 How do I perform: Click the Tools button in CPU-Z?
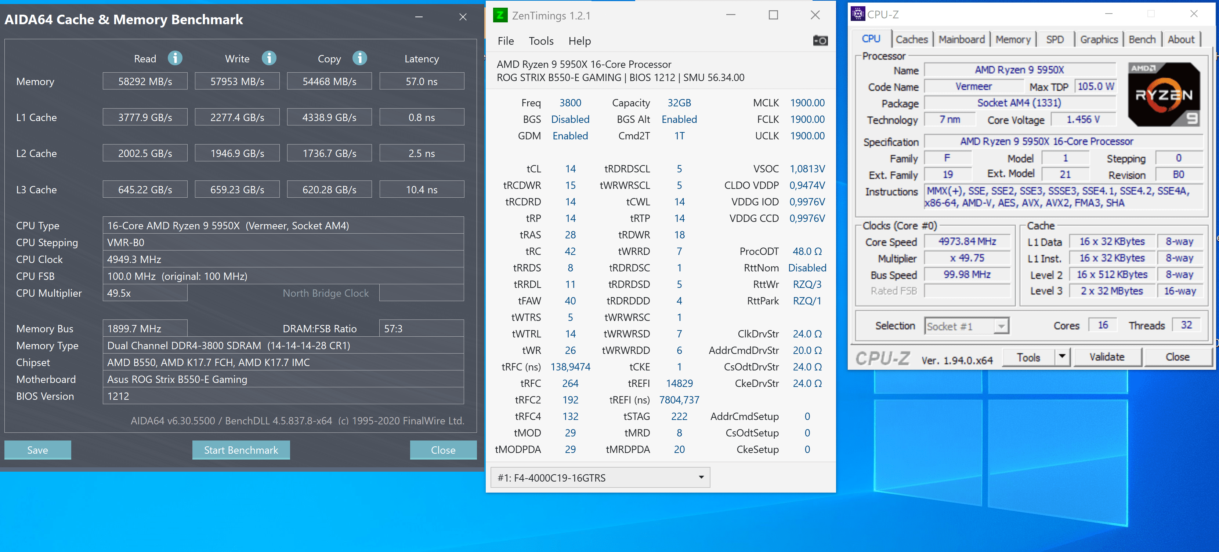[1028, 357]
